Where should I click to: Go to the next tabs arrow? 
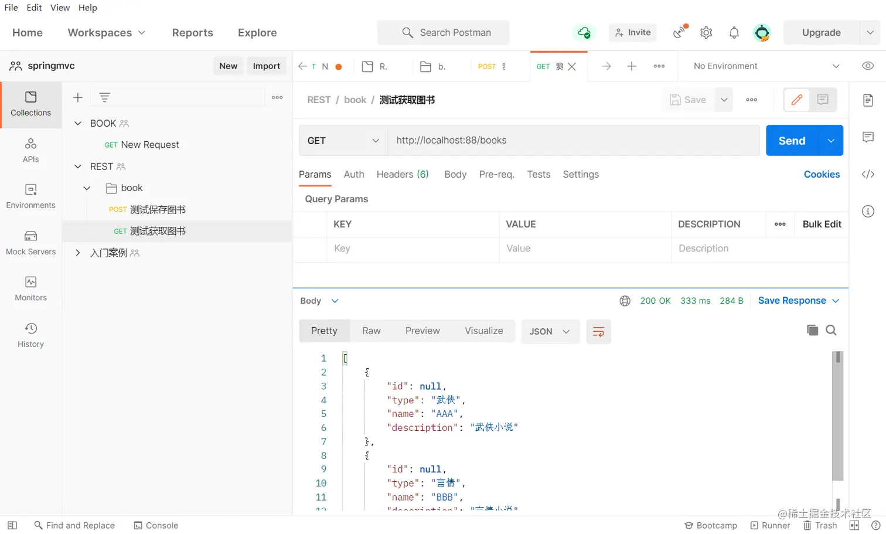coord(606,66)
